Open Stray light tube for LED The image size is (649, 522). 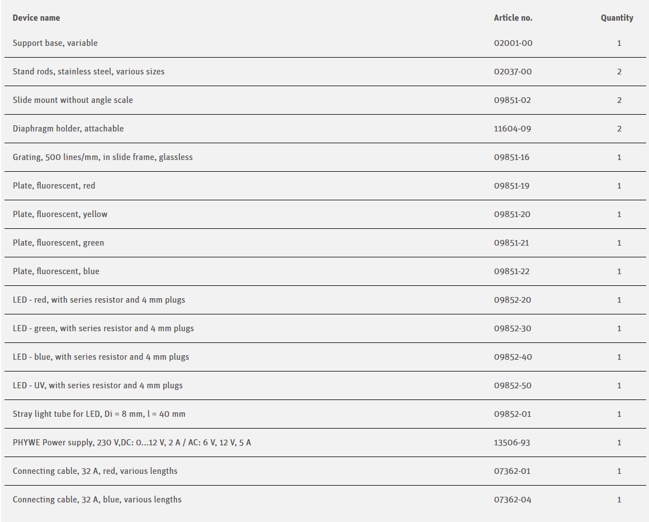click(99, 414)
